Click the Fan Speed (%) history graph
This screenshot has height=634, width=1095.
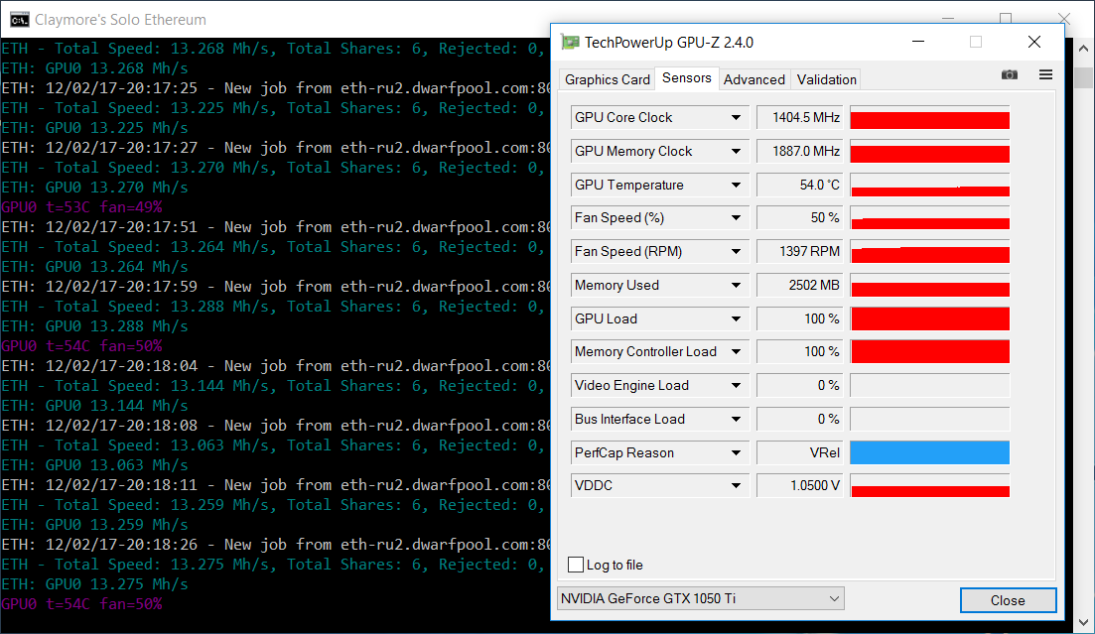[929, 218]
